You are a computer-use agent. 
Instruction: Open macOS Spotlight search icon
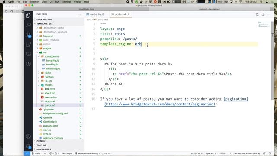pyautogui.click(x=261, y=2)
